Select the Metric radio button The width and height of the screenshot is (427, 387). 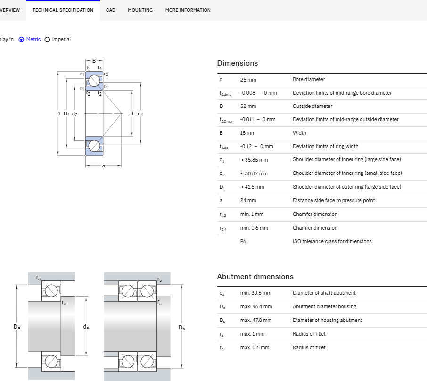coord(21,40)
